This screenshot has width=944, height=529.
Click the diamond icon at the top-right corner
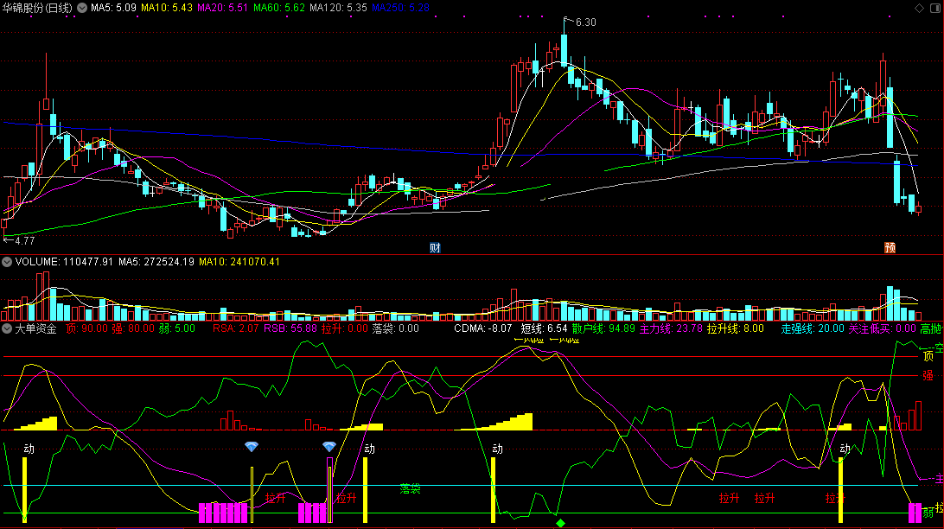[x=919, y=8]
